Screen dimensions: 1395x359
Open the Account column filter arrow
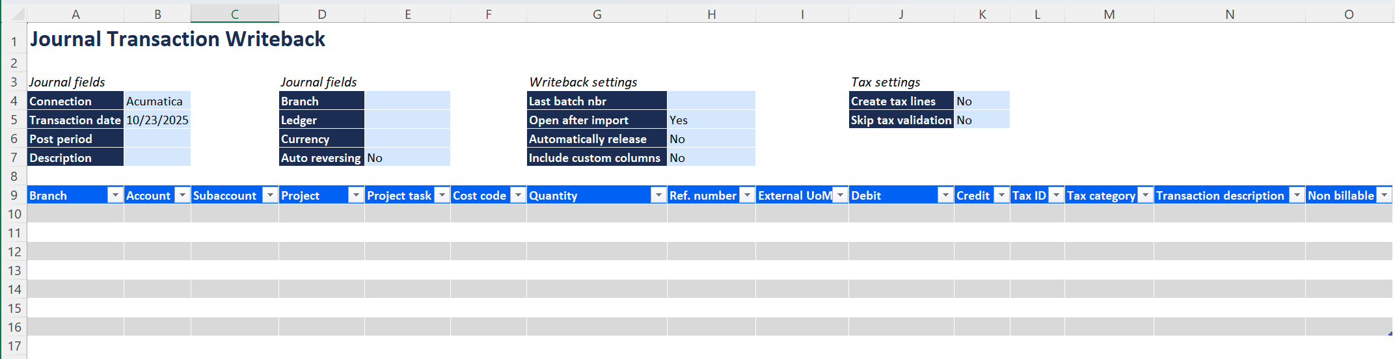point(183,195)
